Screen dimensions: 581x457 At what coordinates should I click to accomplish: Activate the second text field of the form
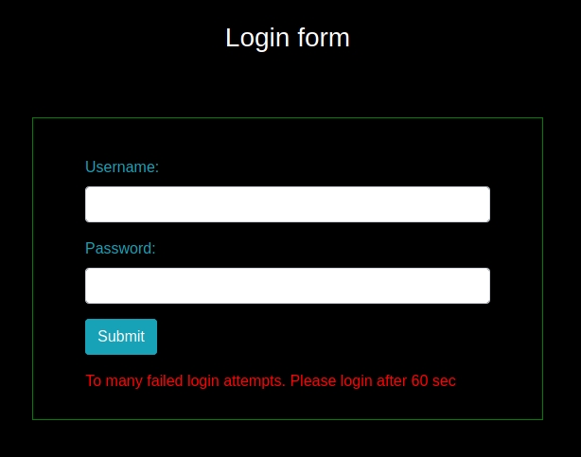[288, 286]
